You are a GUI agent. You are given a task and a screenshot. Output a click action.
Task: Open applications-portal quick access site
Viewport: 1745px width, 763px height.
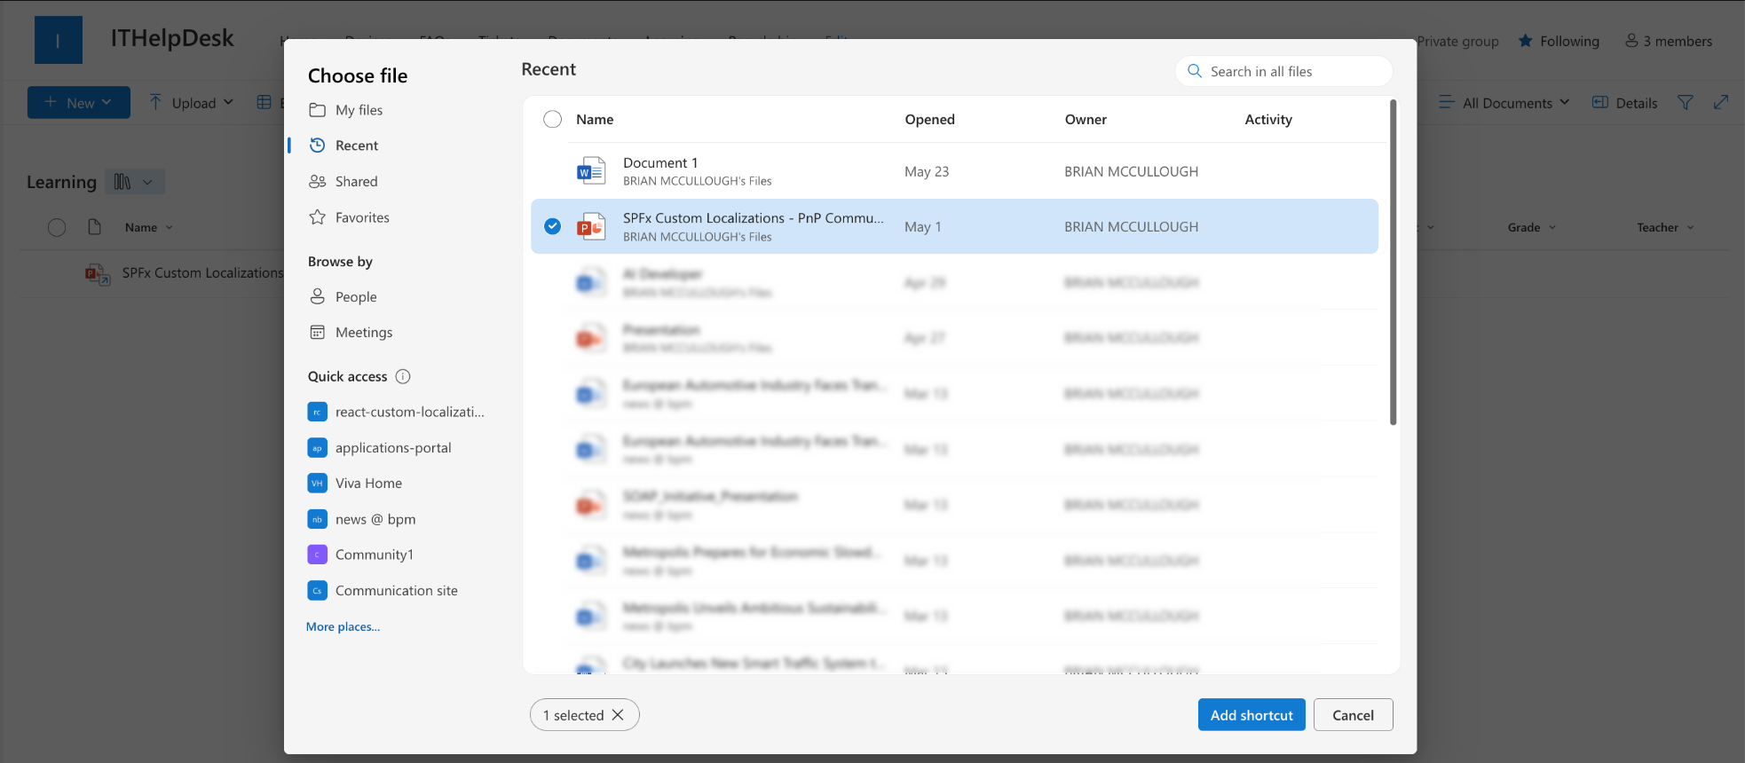tap(380, 448)
